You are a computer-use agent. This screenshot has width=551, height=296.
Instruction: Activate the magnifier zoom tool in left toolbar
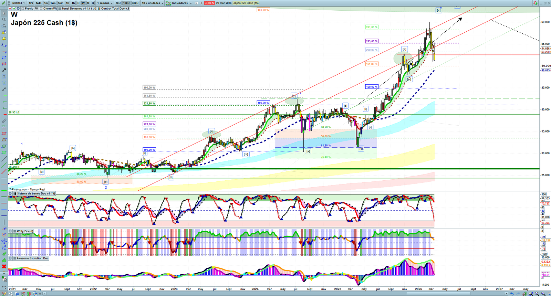(x=4, y=20)
